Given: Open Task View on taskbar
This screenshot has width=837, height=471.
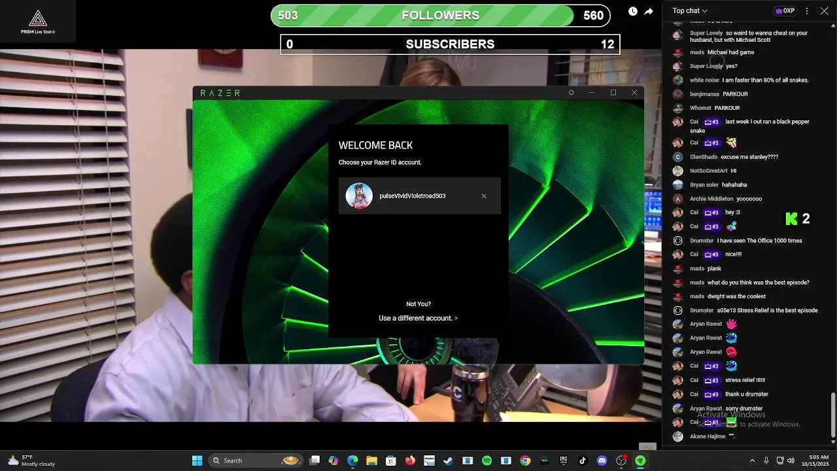Looking at the screenshot, I should click(315, 461).
